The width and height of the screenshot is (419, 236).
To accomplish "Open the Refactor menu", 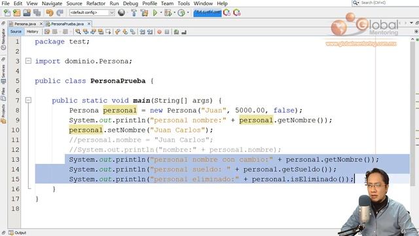I will pyautogui.click(x=96, y=3).
